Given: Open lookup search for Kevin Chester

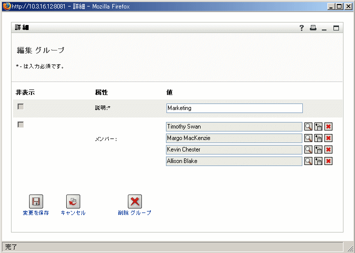Looking at the screenshot, I should 308,149.
